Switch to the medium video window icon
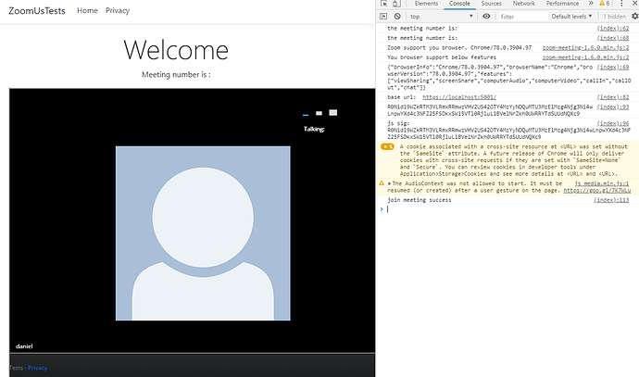 [x=319, y=113]
